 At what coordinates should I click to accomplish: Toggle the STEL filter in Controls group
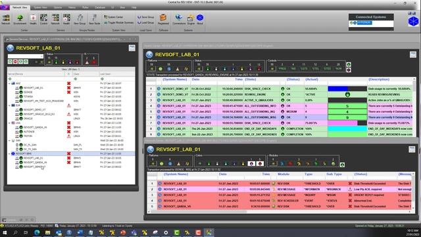[316, 68]
